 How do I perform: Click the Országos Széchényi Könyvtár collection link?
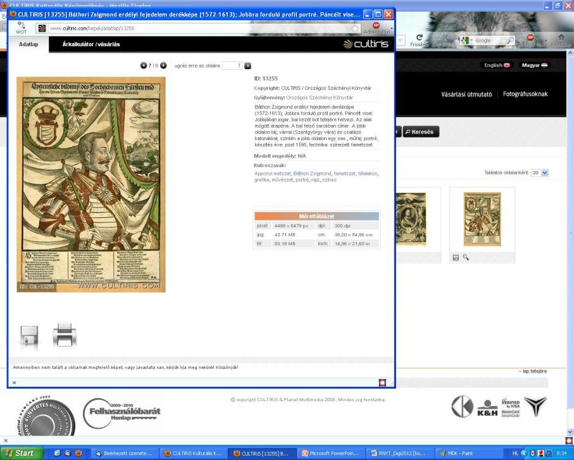pyautogui.click(x=320, y=98)
